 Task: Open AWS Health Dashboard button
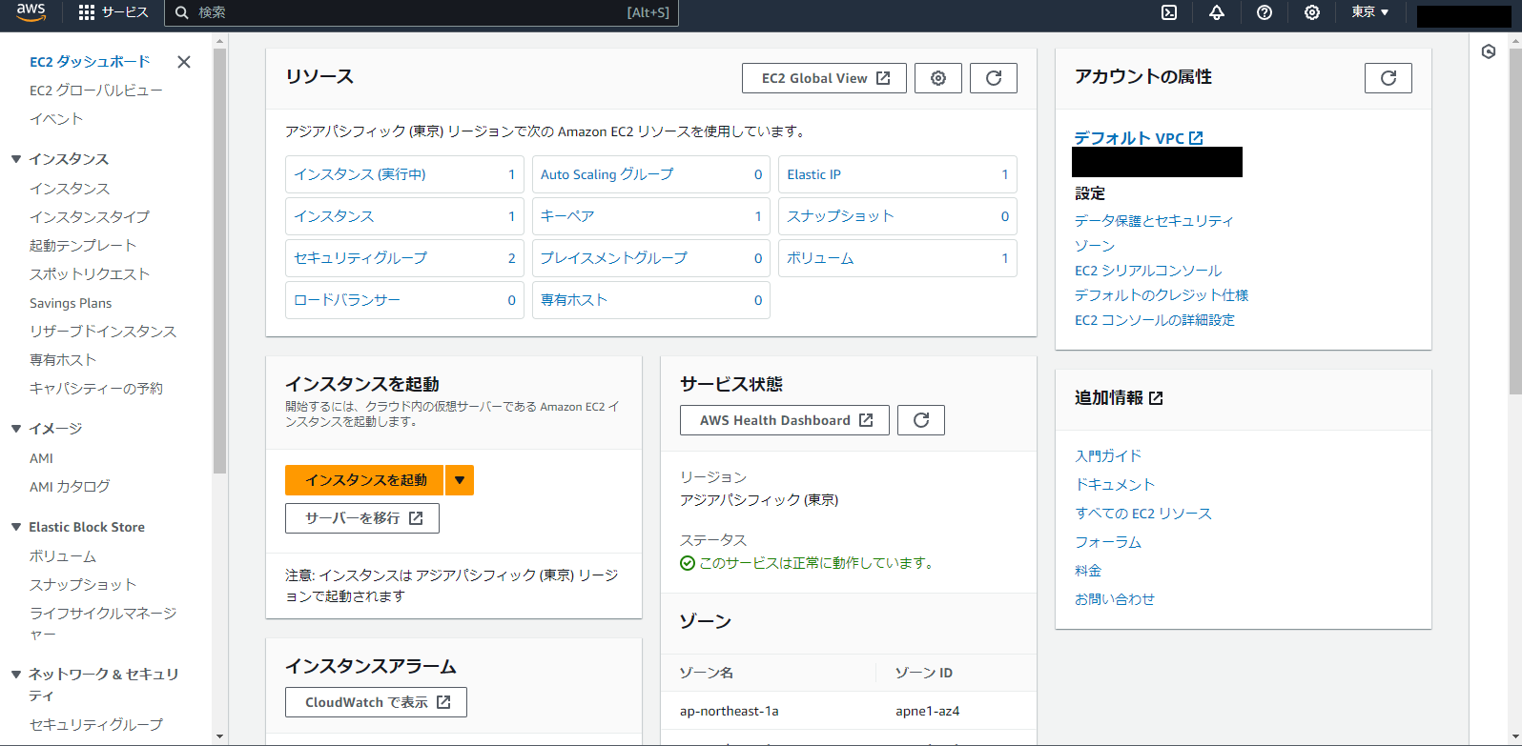click(x=785, y=420)
